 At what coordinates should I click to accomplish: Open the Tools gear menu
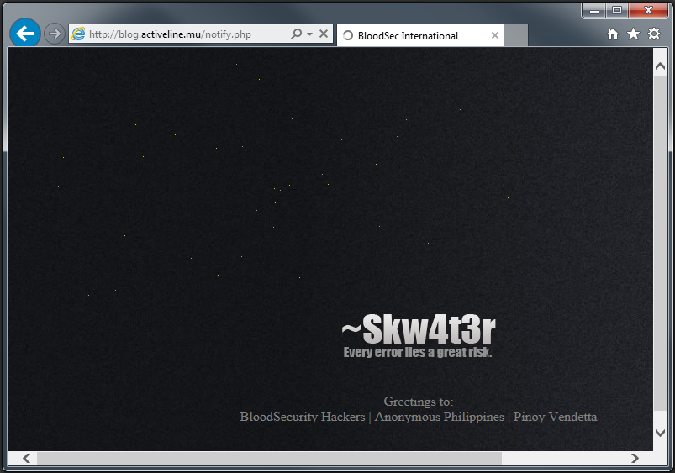(654, 34)
